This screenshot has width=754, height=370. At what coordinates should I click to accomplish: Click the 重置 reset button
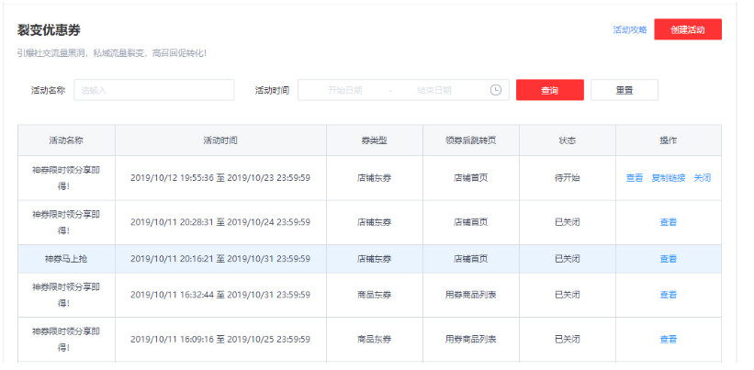point(624,90)
